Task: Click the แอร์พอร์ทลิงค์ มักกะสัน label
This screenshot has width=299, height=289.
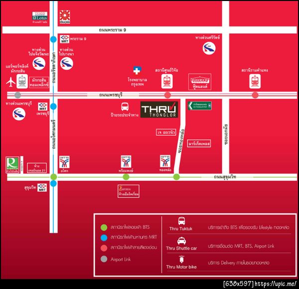Action: [x=17, y=68]
